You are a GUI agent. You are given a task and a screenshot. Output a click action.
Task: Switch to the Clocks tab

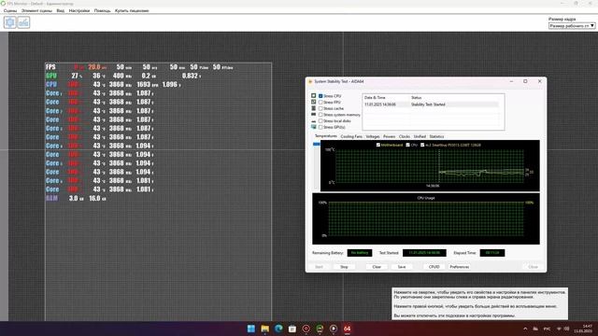405,136
